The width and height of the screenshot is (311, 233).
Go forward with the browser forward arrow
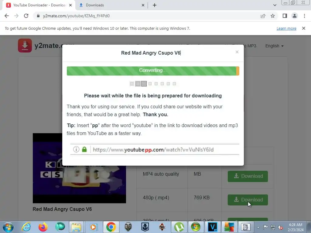(x=16, y=16)
